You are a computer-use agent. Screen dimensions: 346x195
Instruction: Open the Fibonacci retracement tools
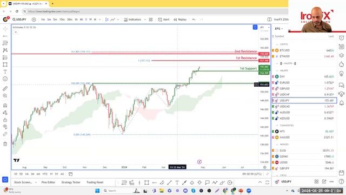click(x=5, y=43)
